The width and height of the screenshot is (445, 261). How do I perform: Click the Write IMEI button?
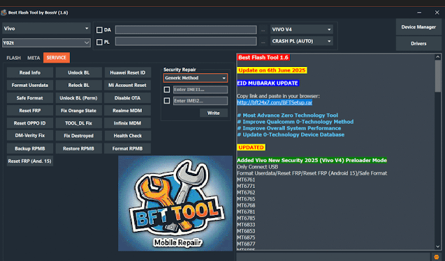[214, 113]
